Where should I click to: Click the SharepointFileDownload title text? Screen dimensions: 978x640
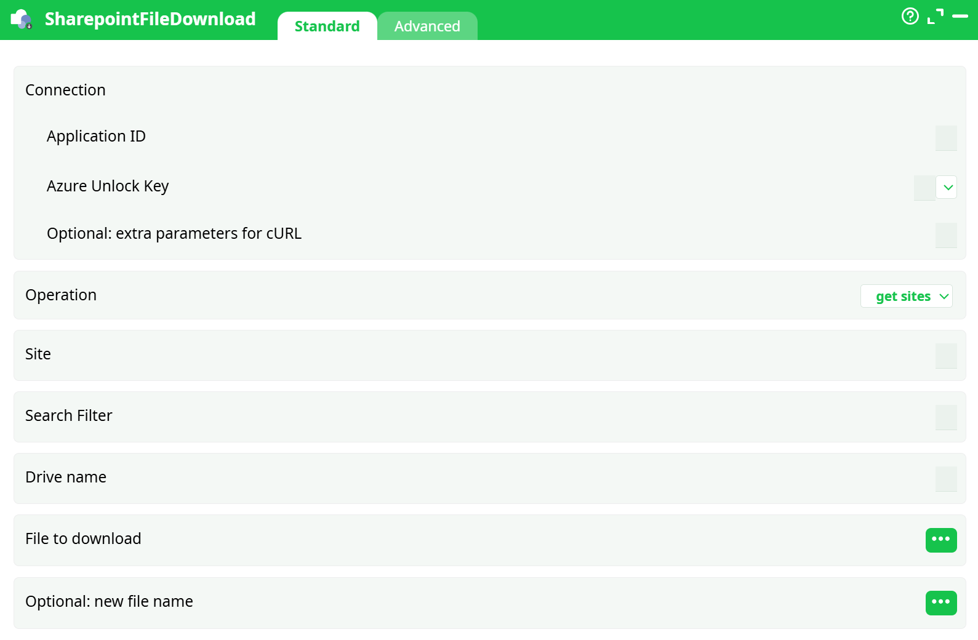tap(150, 19)
